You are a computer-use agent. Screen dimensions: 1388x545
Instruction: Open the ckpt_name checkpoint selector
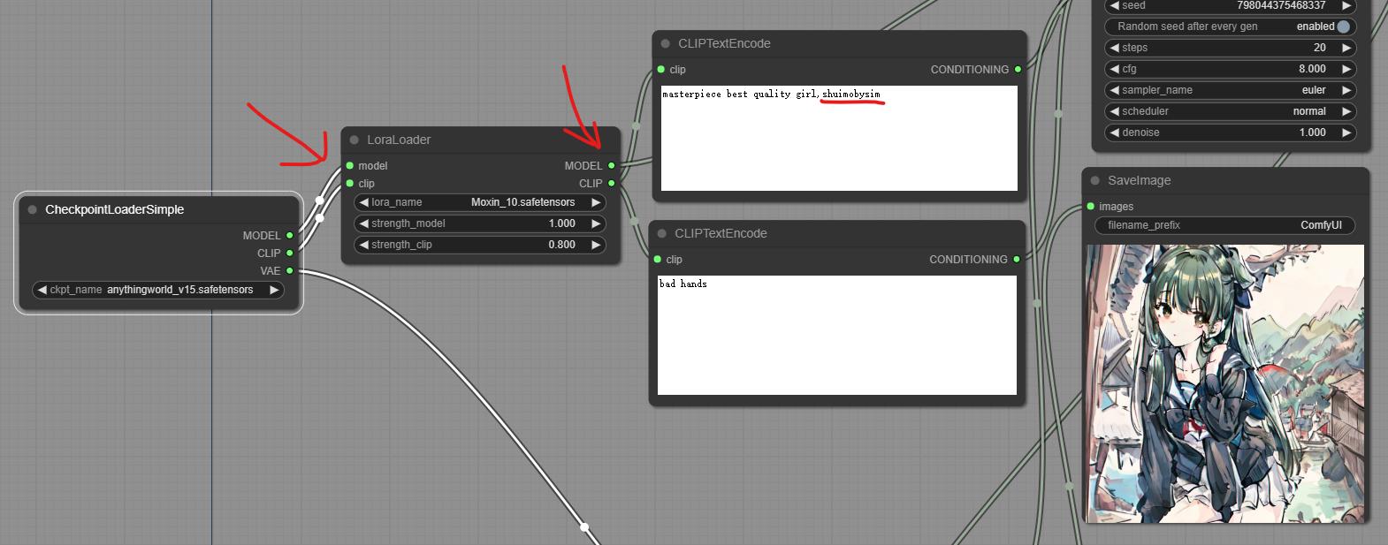tap(158, 290)
